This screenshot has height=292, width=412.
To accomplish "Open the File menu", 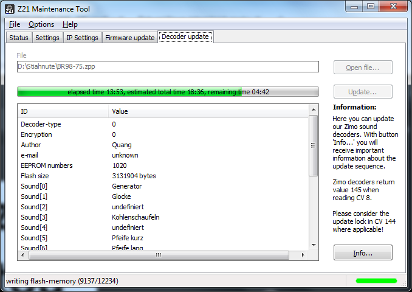I will pyautogui.click(x=15, y=24).
